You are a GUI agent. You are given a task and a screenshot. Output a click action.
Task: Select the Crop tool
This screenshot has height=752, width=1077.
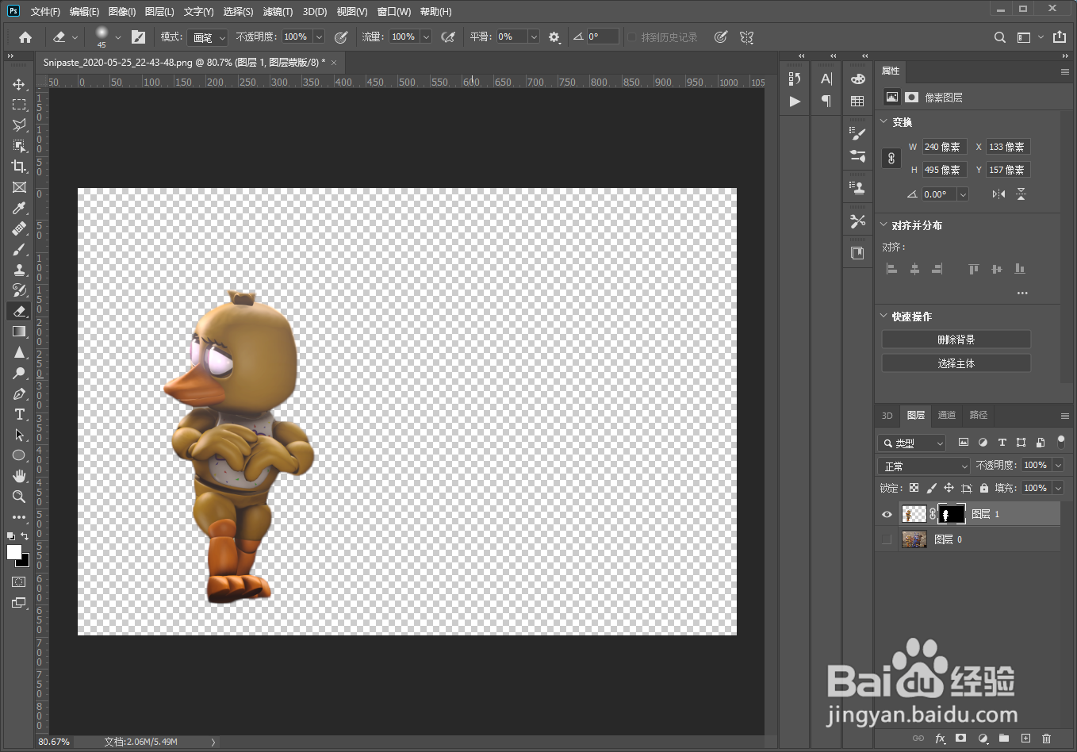point(19,167)
